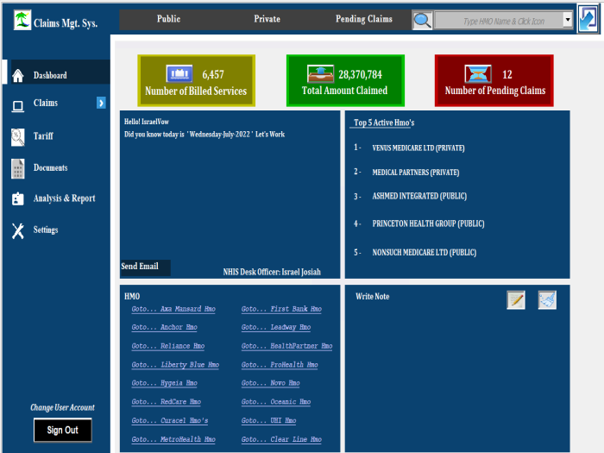Screen dimensions: 604x453
Task: Click the Pending Claims hourglass icon
Action: [x=478, y=74]
